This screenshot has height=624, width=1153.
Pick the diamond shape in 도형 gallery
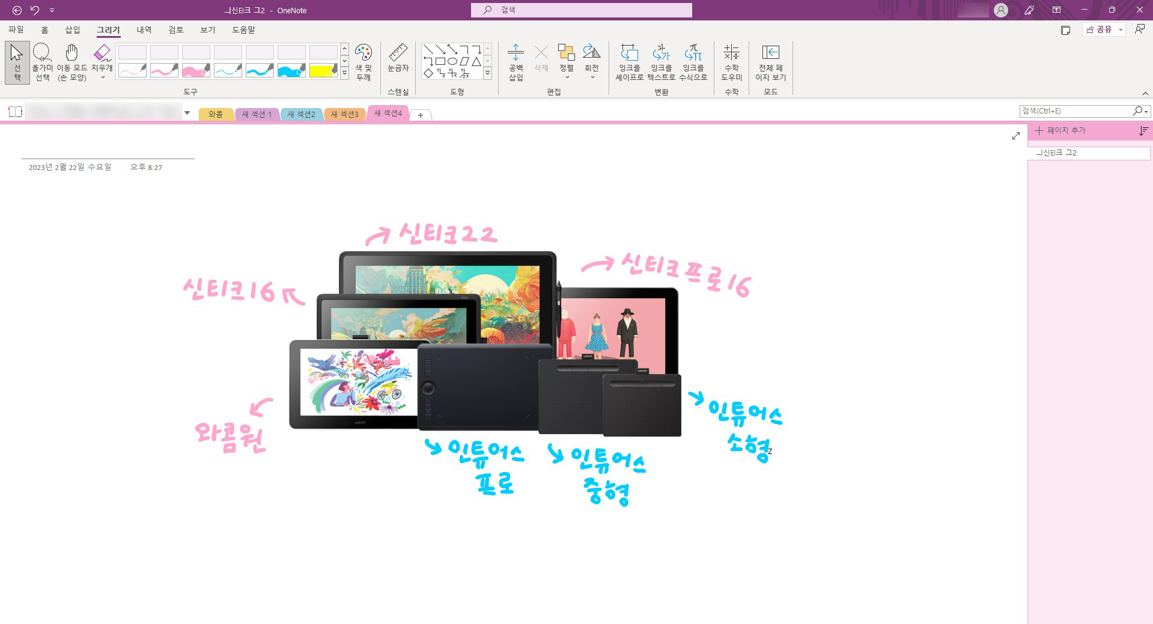click(428, 73)
